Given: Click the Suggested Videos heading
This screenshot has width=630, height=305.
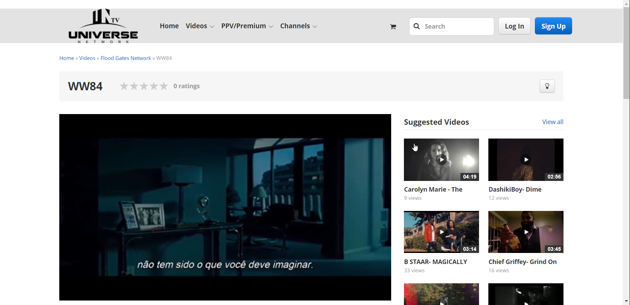Looking at the screenshot, I should 436,122.
